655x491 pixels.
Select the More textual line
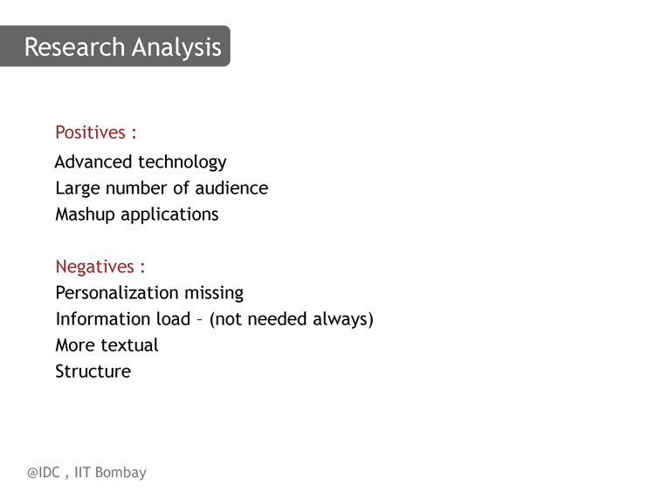point(107,345)
